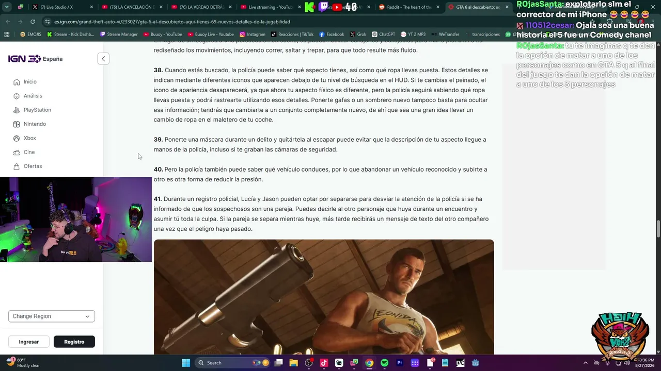The image size is (661, 371).
Task: Open the Windows Start menu
Action: click(186, 363)
